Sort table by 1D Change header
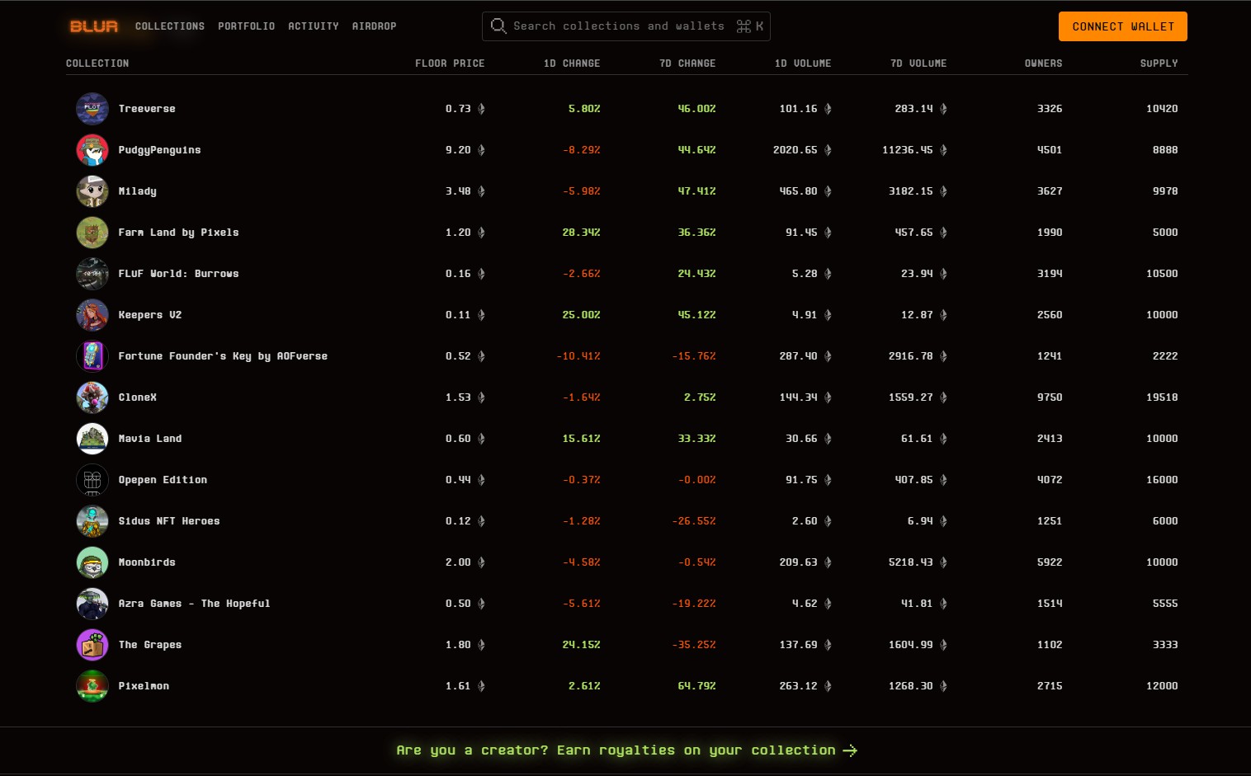The image size is (1251, 776). point(571,63)
